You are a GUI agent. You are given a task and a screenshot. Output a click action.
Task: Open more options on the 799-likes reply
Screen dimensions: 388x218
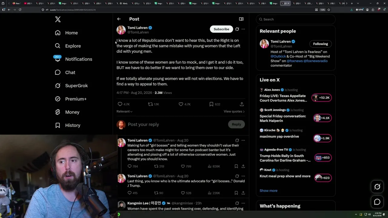243,140
